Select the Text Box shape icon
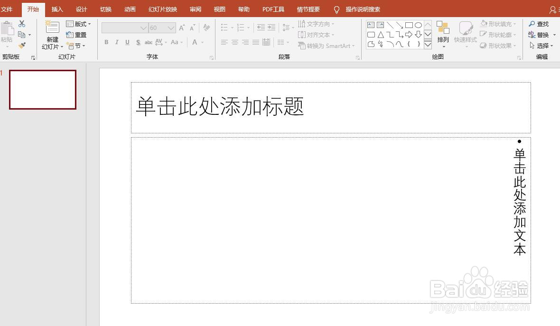Viewport: 560px width, 326px height. pyautogui.click(x=371, y=25)
